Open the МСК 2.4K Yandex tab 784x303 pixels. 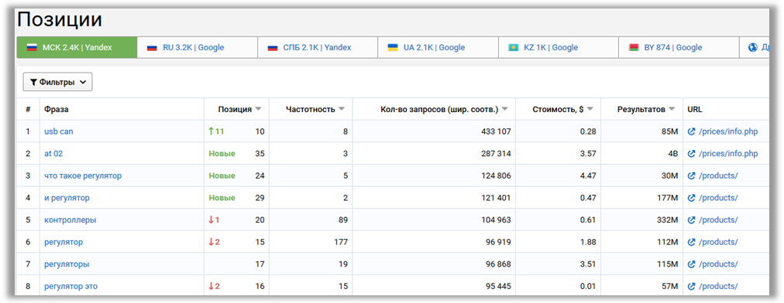tap(77, 47)
